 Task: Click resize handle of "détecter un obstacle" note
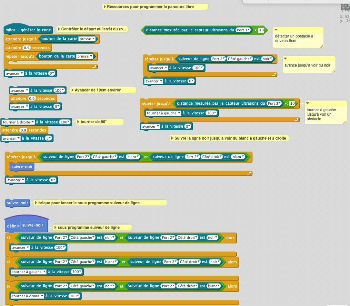point(321,46)
